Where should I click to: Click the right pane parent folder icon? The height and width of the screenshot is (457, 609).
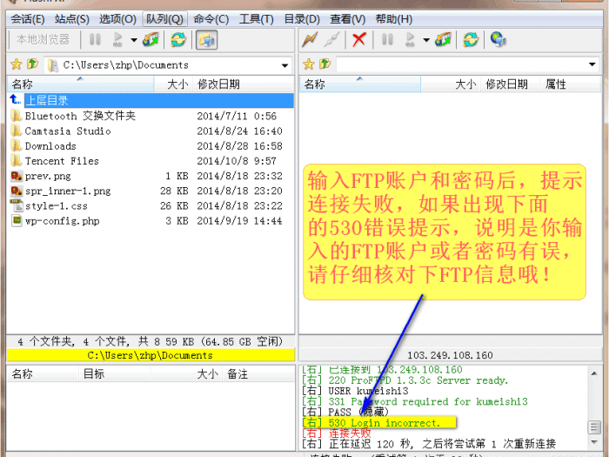click(324, 64)
